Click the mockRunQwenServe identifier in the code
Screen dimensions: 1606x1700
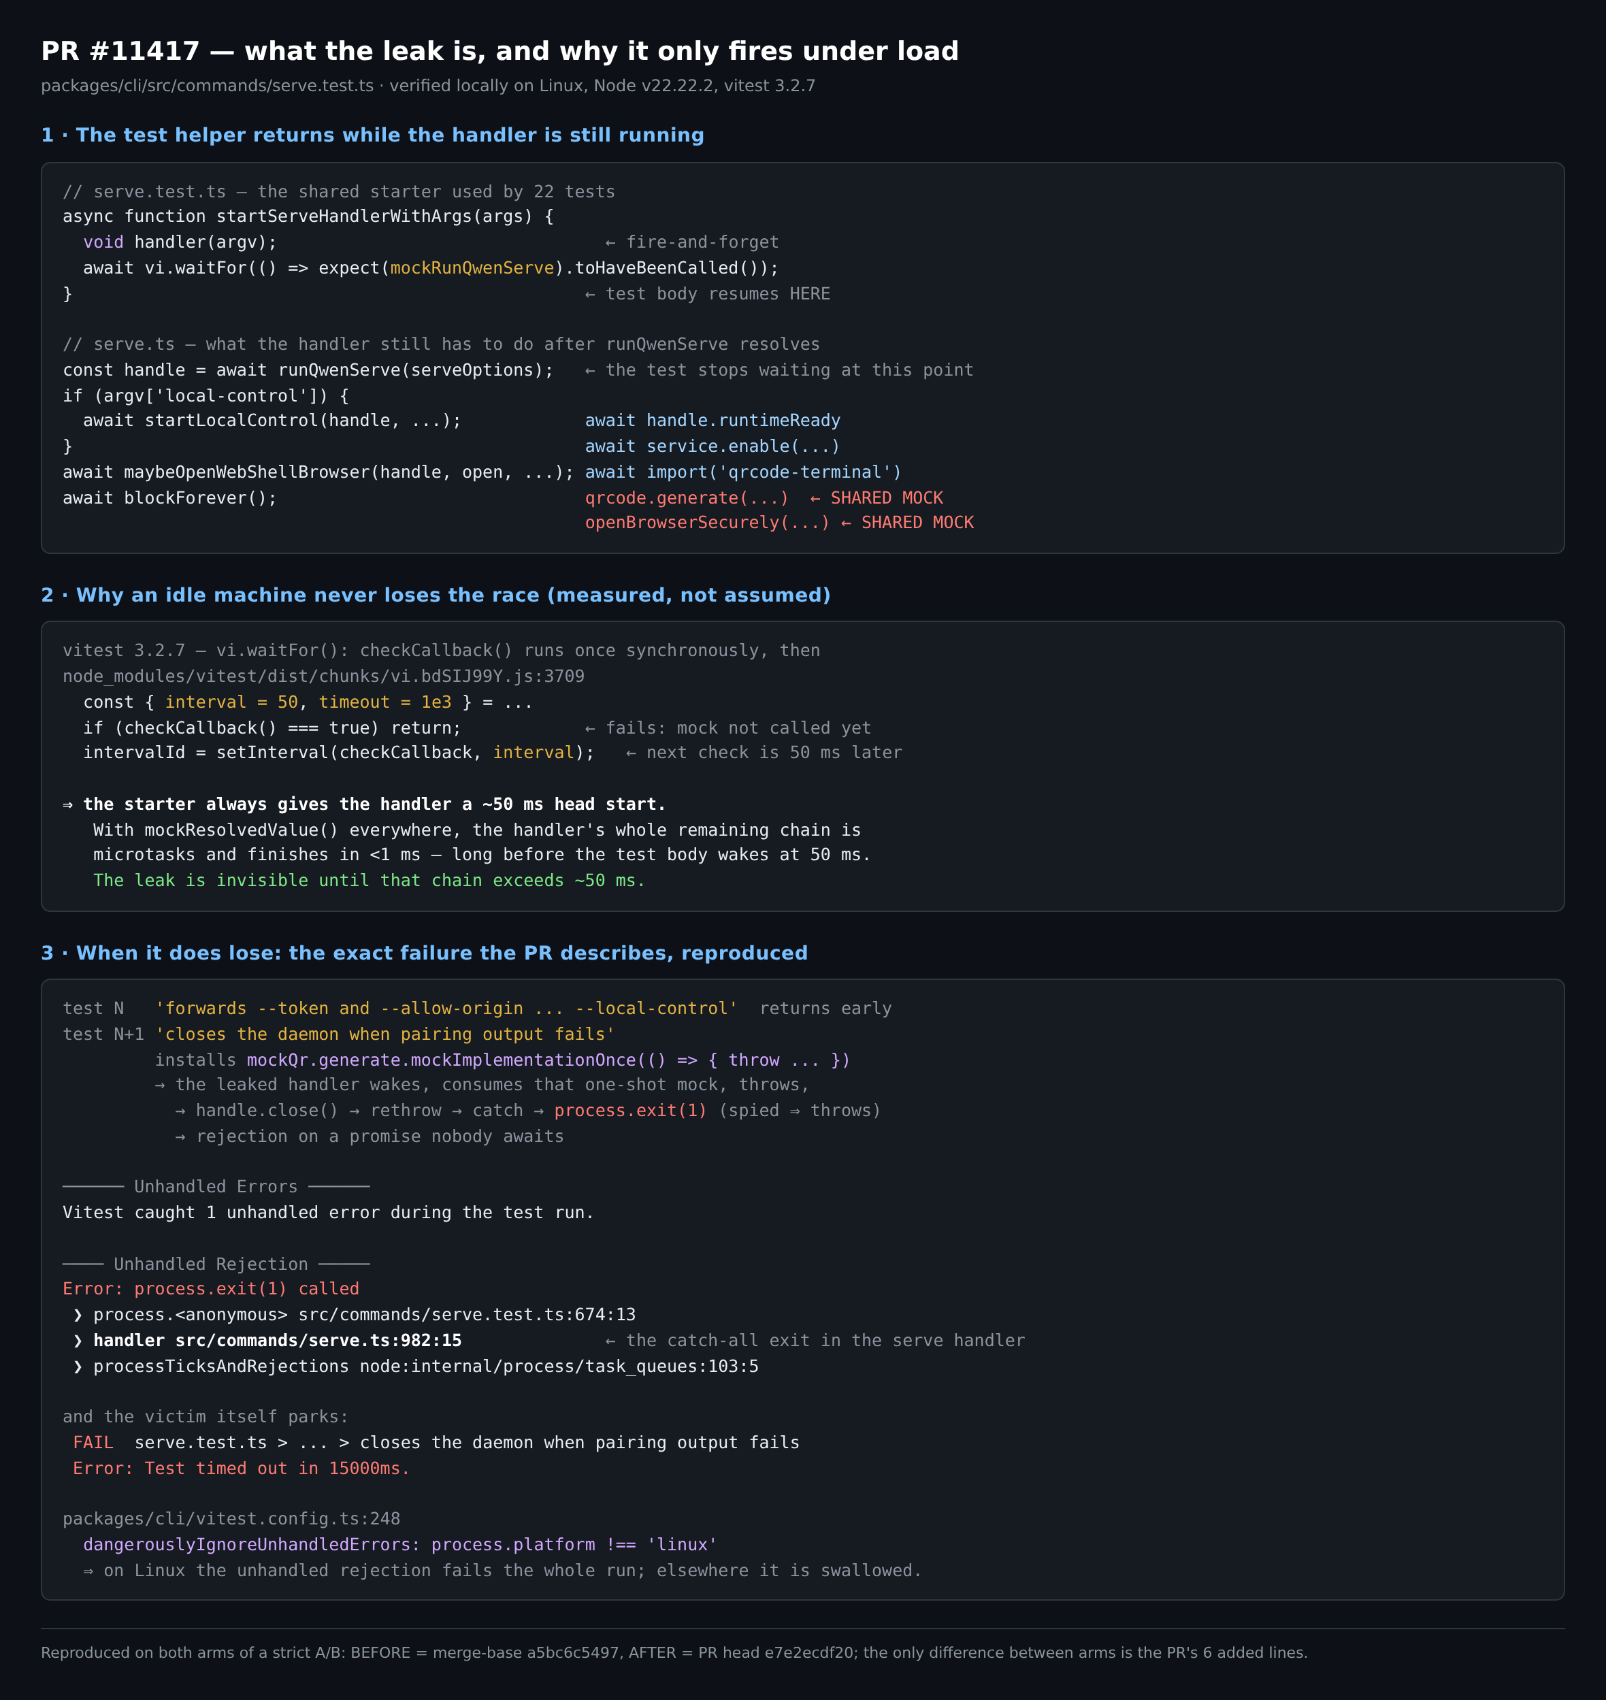click(472, 268)
